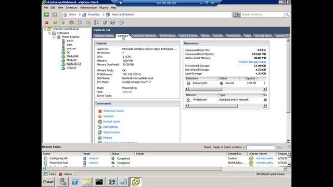Click the Datastore01 row
The image size is (333, 187).
click(x=225, y=83)
